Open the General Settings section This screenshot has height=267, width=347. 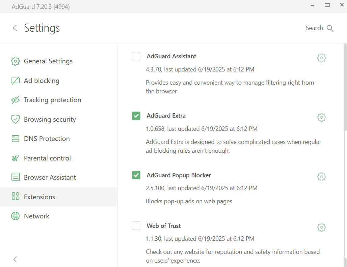(x=58, y=61)
